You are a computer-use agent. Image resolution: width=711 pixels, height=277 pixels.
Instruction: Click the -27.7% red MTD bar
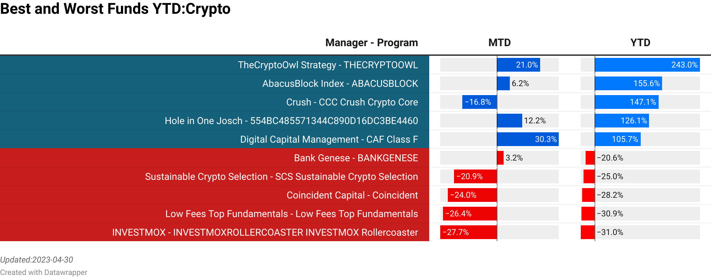(x=468, y=232)
